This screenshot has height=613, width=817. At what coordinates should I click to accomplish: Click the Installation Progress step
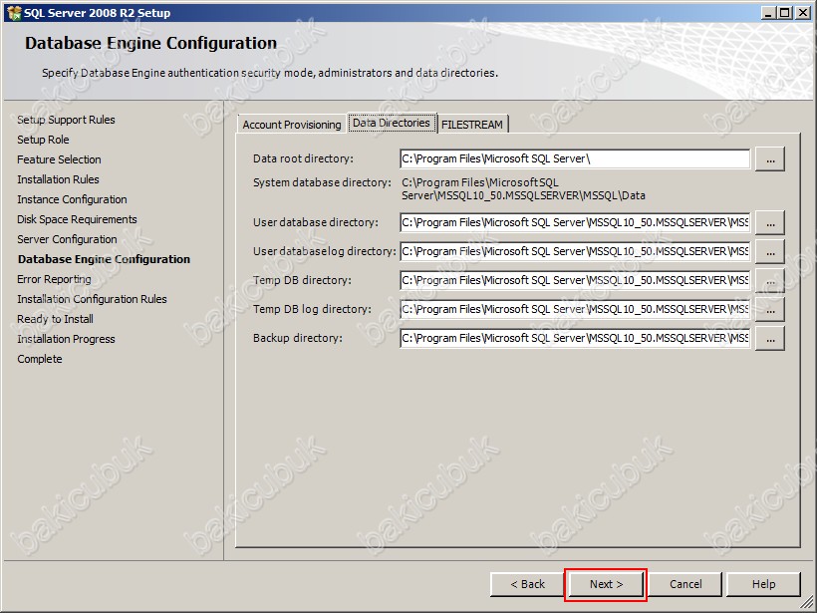66,339
